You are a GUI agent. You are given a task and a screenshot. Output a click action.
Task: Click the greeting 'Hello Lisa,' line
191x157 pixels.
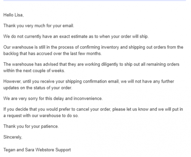pos(13,15)
